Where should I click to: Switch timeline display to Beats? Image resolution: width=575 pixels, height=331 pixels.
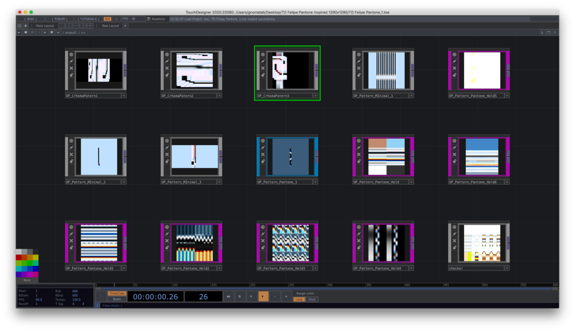(x=117, y=299)
